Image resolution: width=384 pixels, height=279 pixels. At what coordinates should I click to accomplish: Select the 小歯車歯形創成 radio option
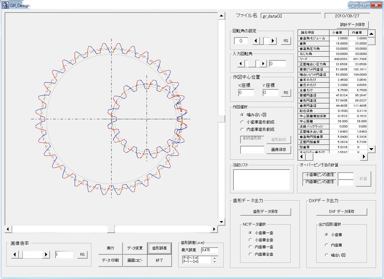tap(242, 122)
